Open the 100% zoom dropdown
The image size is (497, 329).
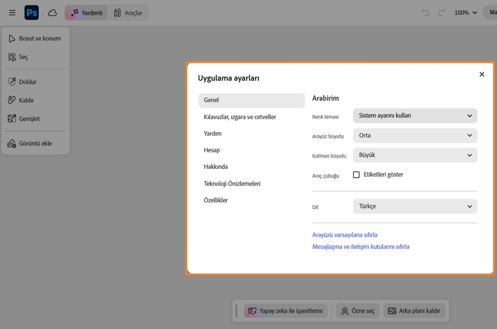[466, 13]
